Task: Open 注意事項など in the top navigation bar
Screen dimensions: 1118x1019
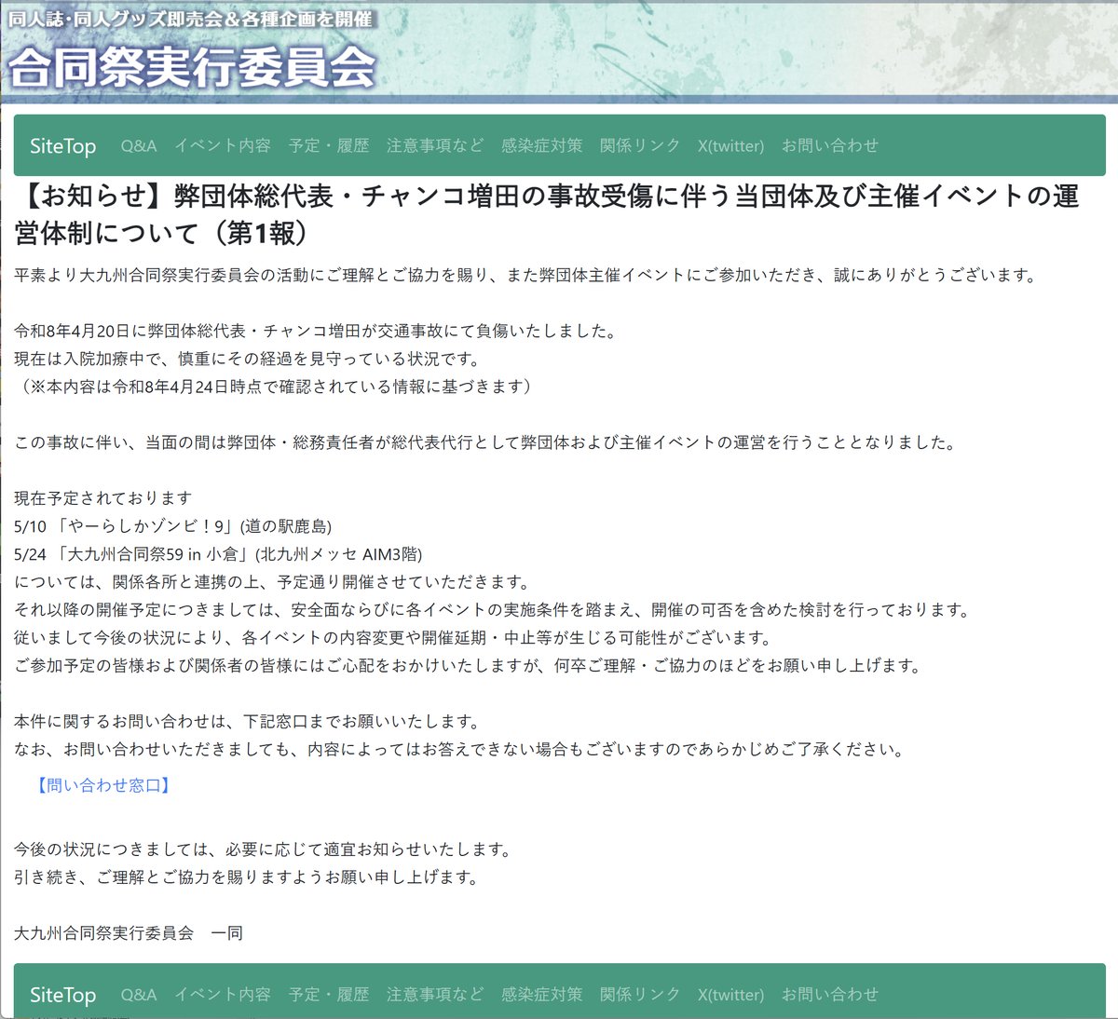Action: (435, 145)
